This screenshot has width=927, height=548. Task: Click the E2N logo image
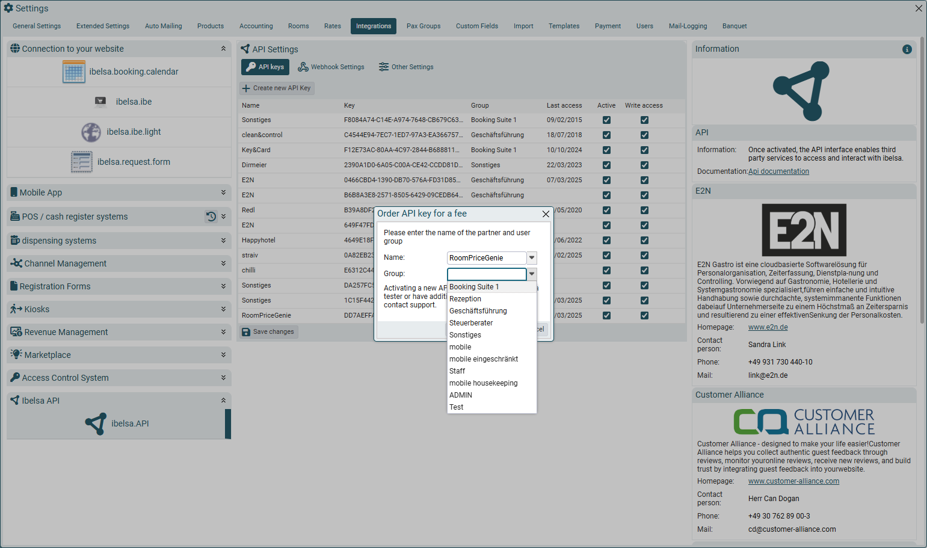coord(804,230)
